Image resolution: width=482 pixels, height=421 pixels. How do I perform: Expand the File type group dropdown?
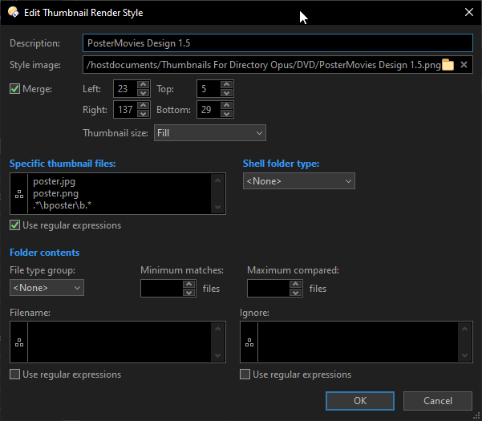point(47,287)
